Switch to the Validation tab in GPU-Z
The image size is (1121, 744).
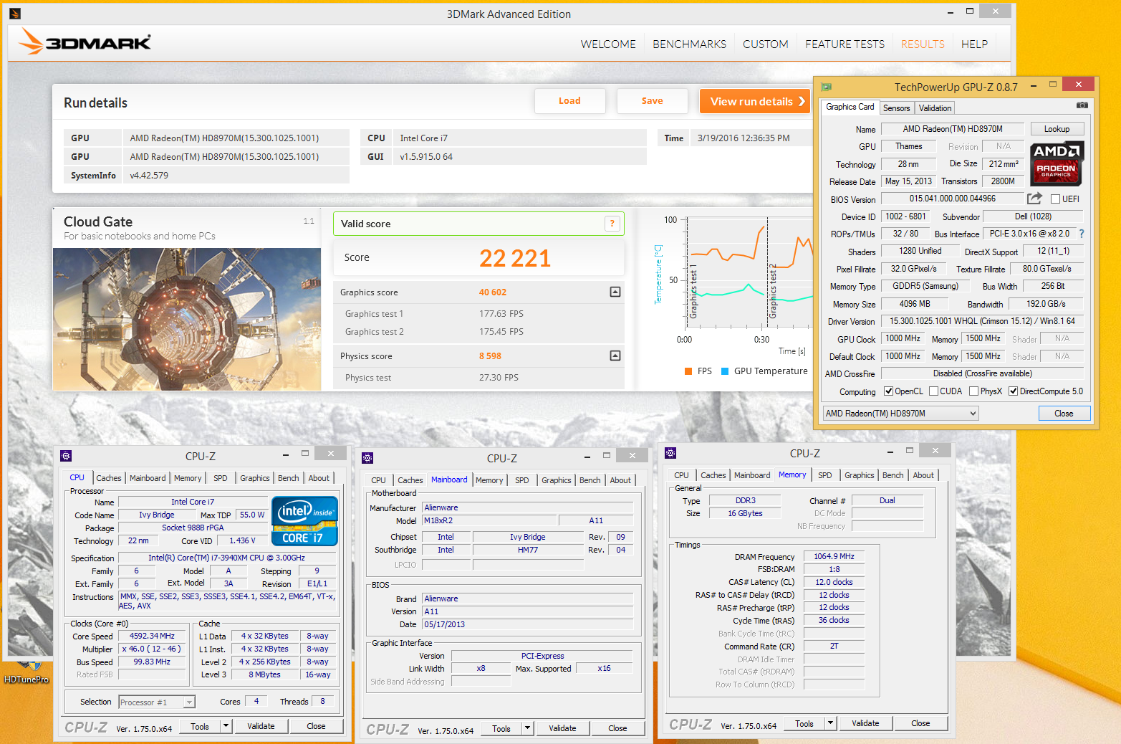point(935,108)
